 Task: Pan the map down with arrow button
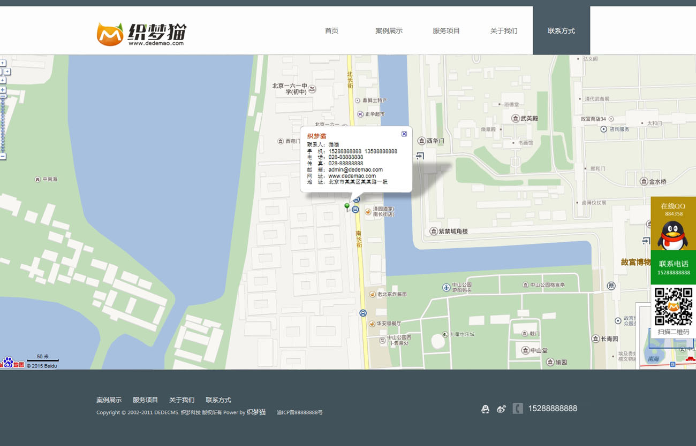click(x=3, y=80)
